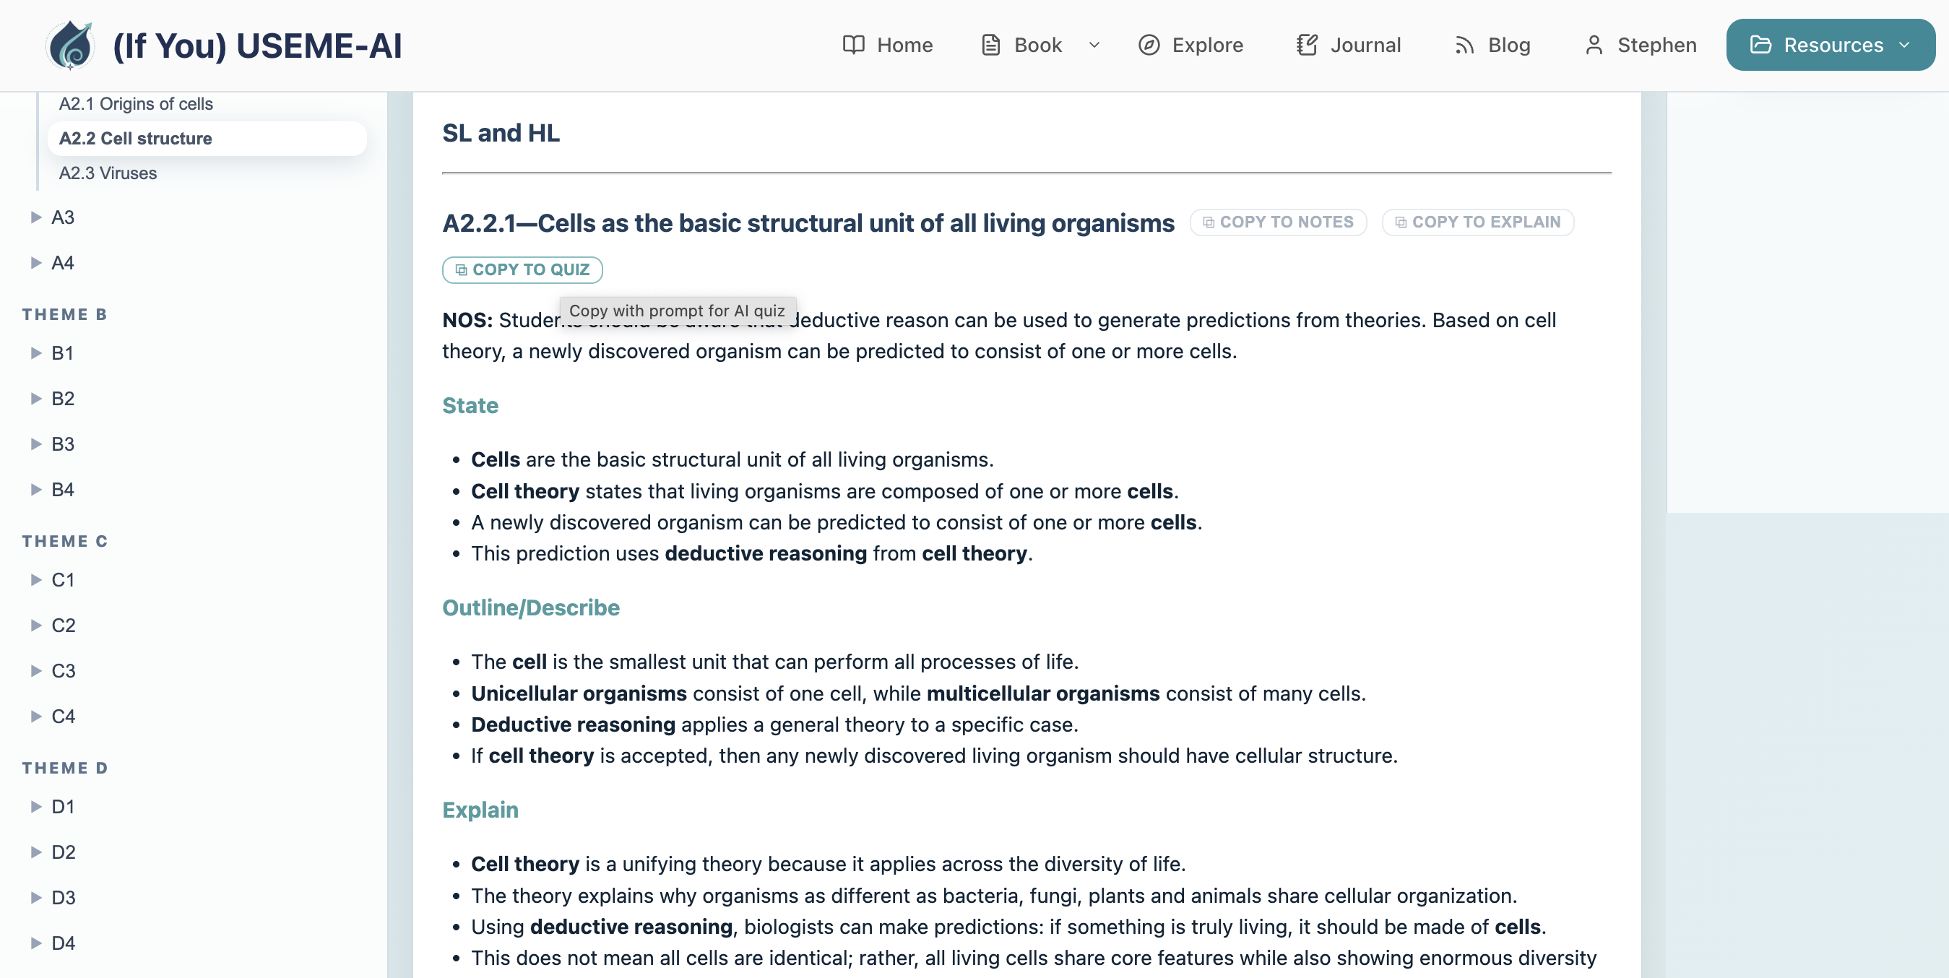Click the Journal notebook icon

click(x=1307, y=46)
